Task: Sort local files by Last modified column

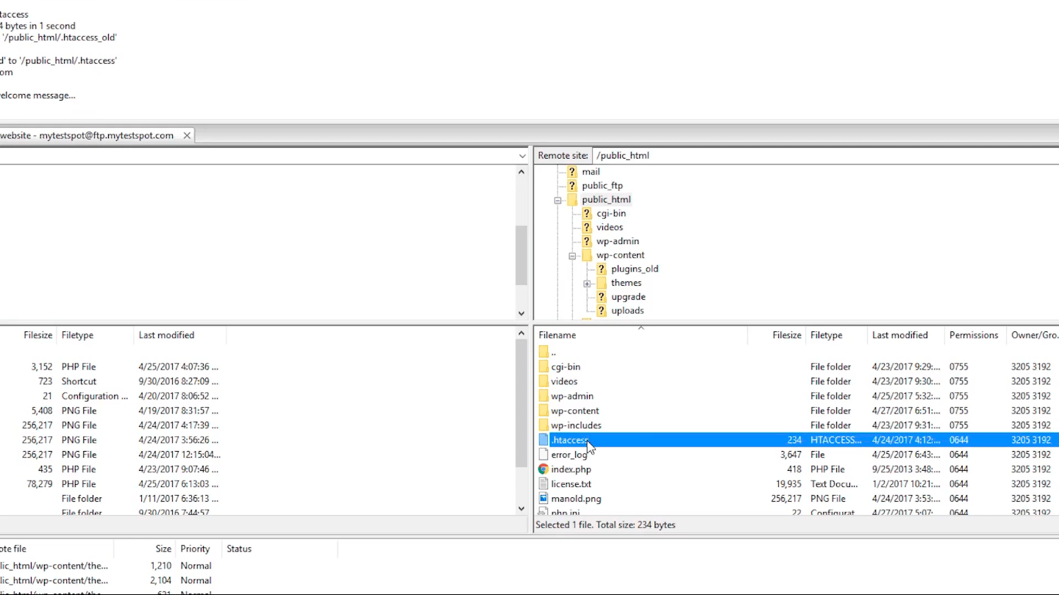Action: (180, 335)
